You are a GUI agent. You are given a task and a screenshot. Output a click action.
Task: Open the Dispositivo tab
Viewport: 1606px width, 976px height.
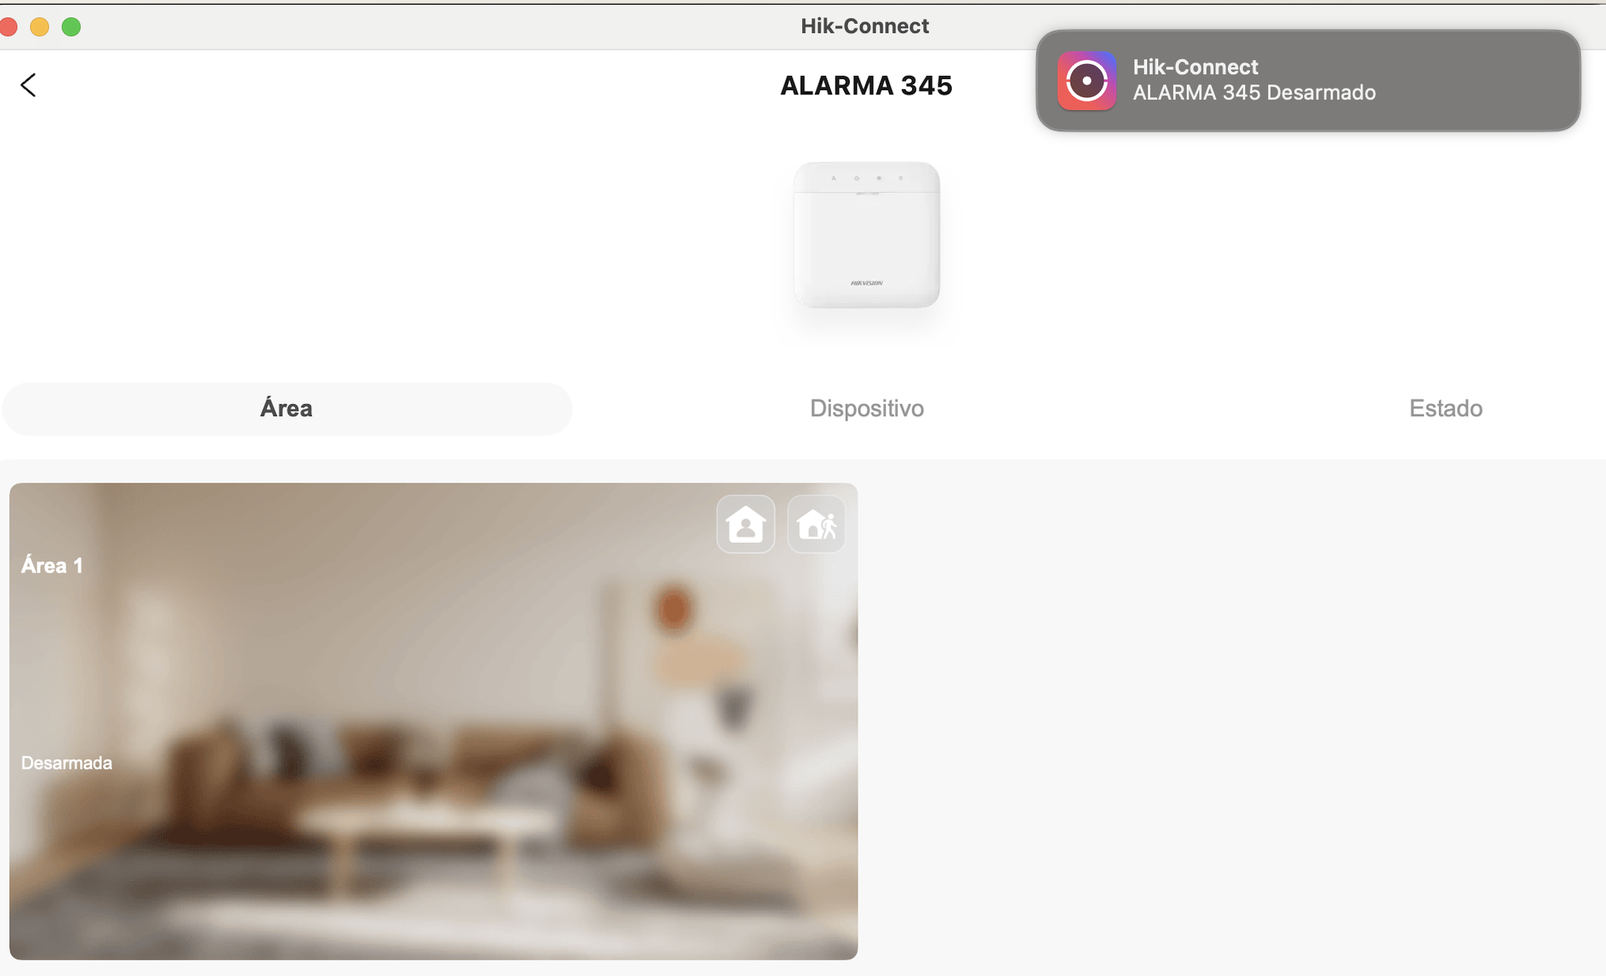point(867,408)
